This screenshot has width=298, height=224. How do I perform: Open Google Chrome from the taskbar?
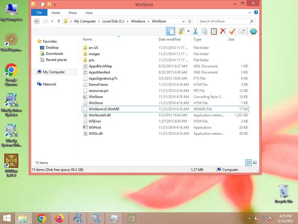coord(41,218)
